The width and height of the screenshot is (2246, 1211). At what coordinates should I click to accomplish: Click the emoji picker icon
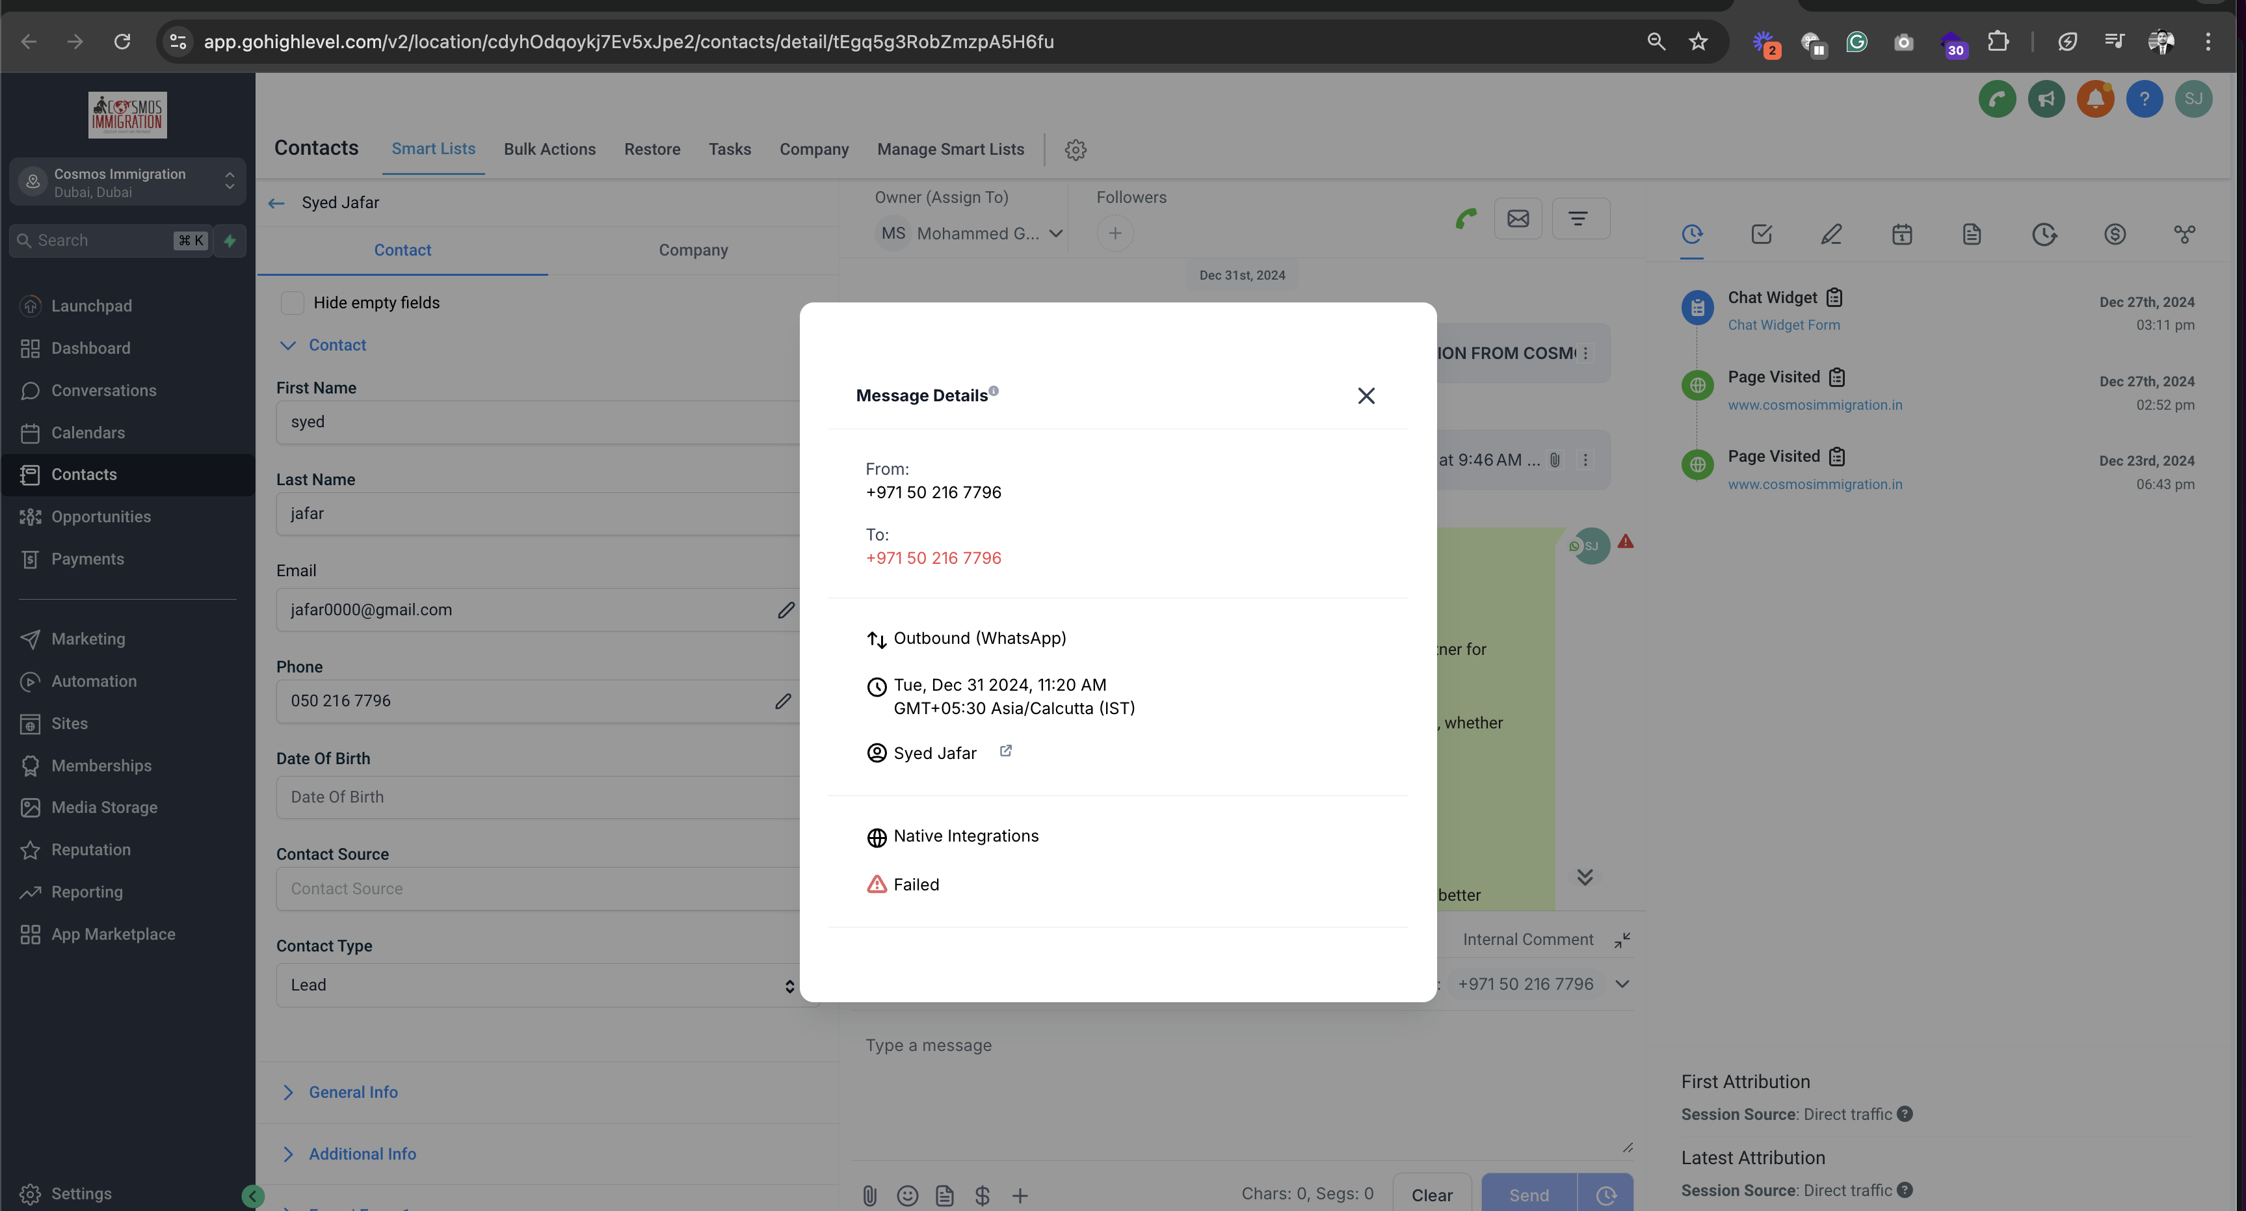coord(906,1195)
